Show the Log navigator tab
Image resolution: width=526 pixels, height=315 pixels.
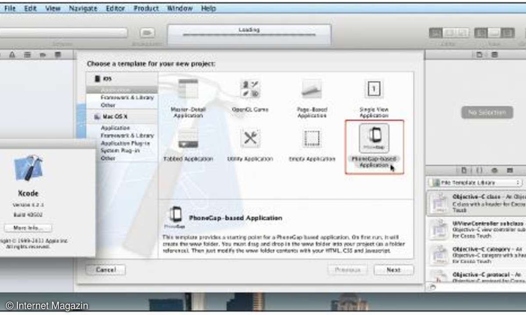[x=57, y=55]
